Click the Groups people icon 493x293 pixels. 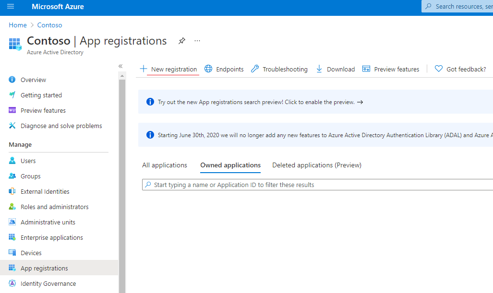coord(12,176)
